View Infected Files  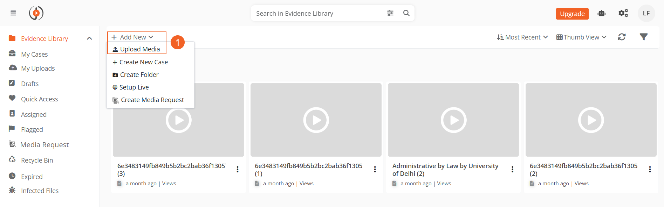click(x=40, y=191)
